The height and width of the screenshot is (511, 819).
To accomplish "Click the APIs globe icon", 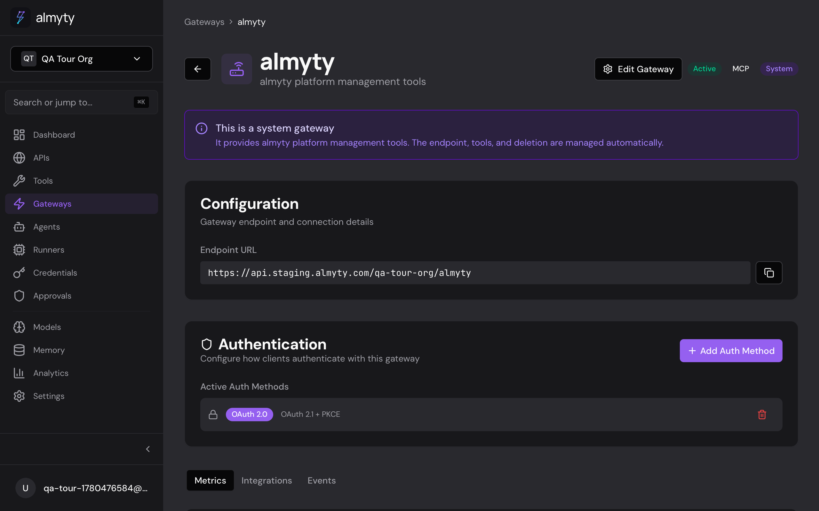I will tap(19, 158).
